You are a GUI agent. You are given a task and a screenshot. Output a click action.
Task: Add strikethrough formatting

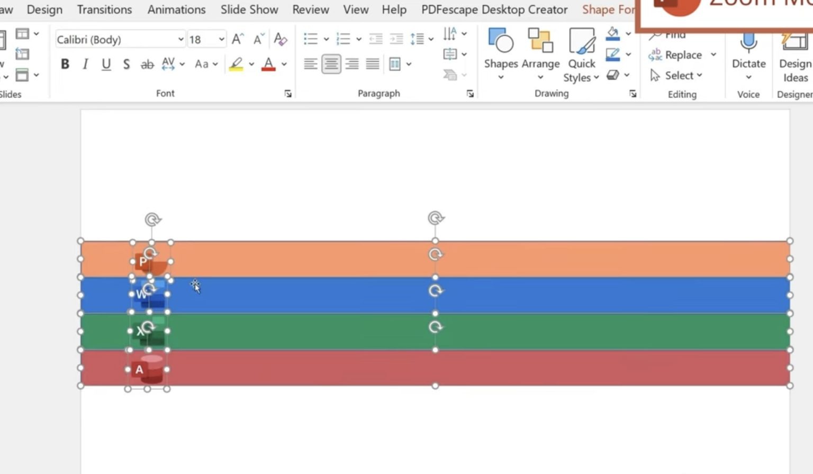coord(147,63)
